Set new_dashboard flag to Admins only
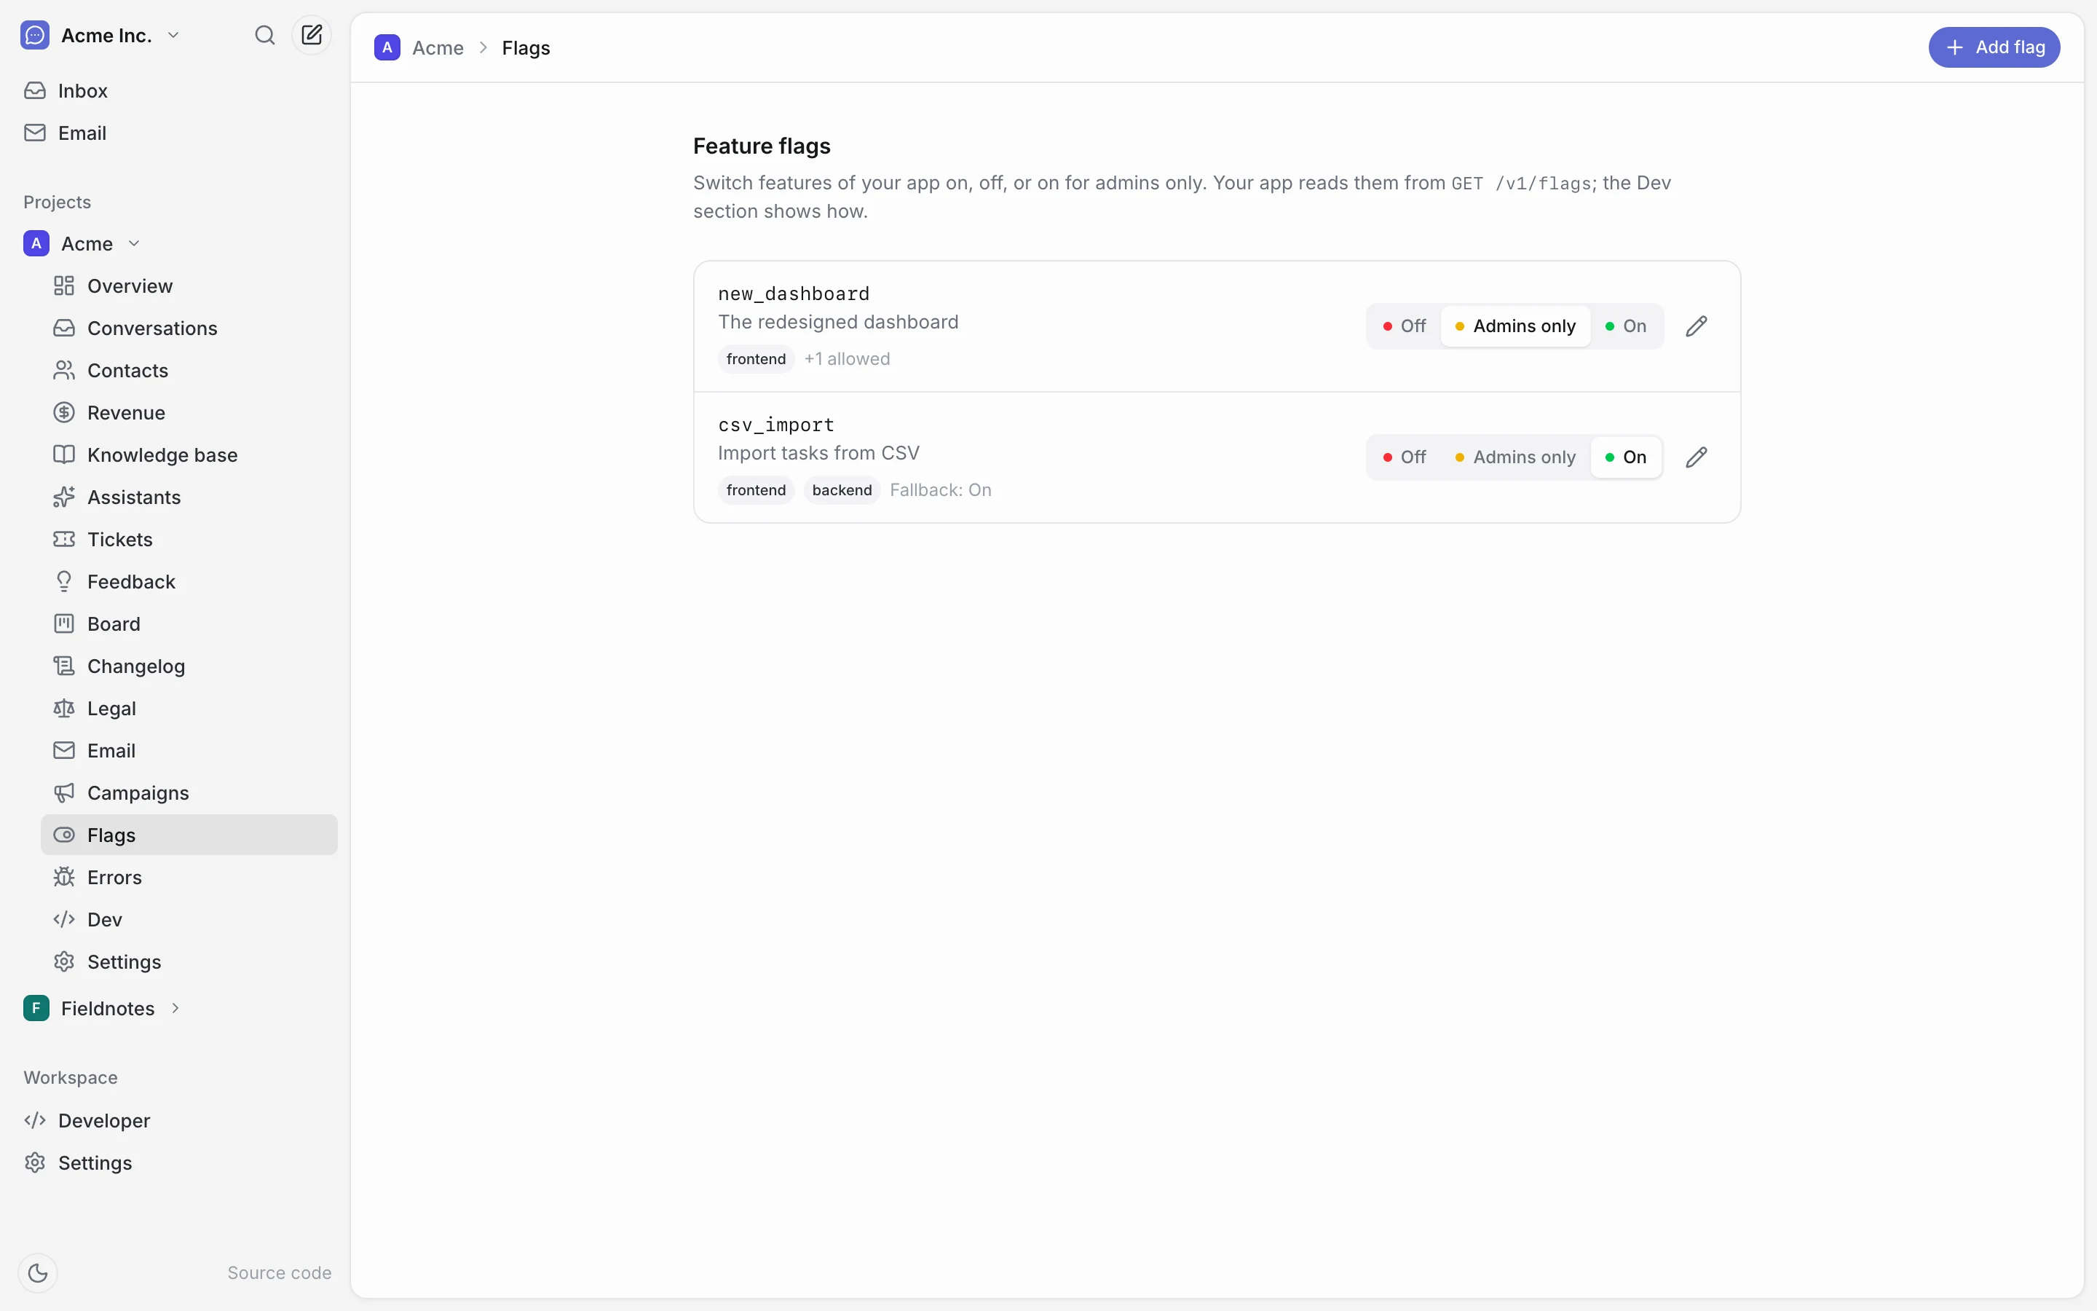2097x1311 pixels. [1514, 326]
